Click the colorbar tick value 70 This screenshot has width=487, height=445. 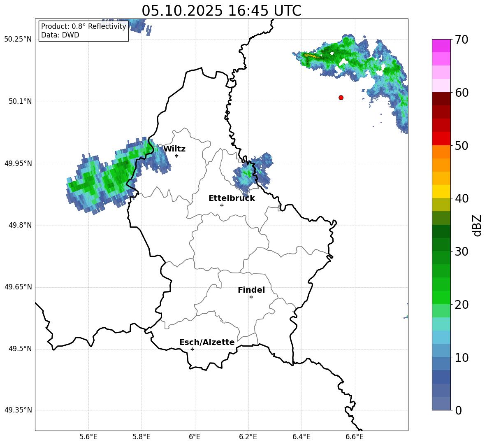tap(462, 40)
